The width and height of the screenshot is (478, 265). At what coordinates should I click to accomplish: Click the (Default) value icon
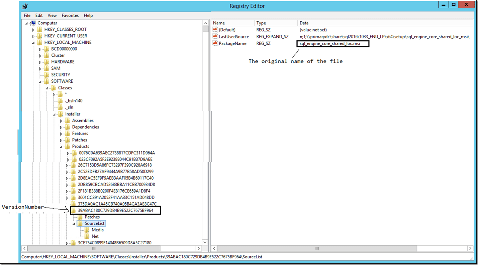(215, 30)
